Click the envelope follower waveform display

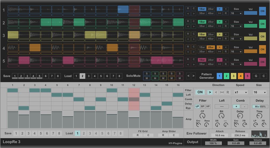259,134
